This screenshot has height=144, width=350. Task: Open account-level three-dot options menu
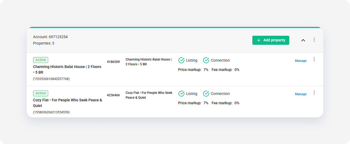tap(314, 40)
